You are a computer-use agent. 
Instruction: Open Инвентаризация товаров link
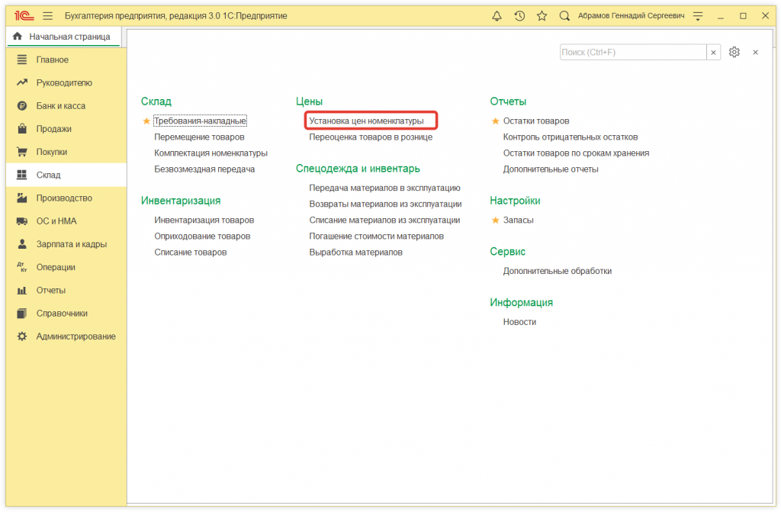[204, 220]
